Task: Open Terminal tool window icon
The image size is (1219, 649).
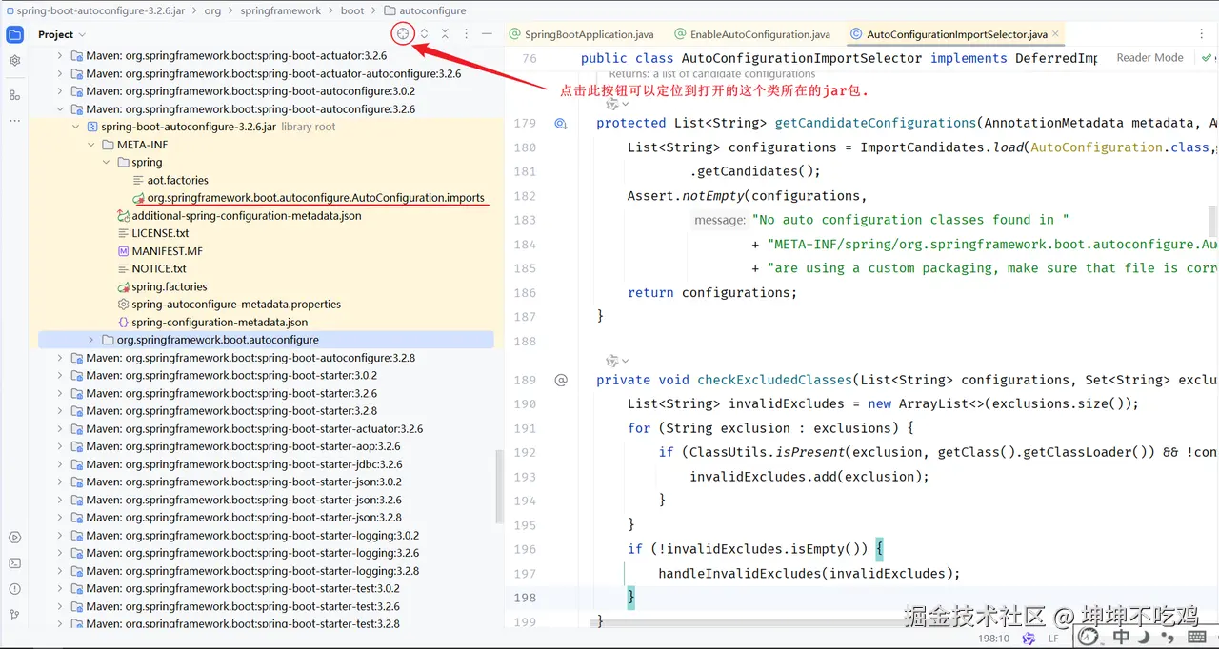Action: click(14, 563)
